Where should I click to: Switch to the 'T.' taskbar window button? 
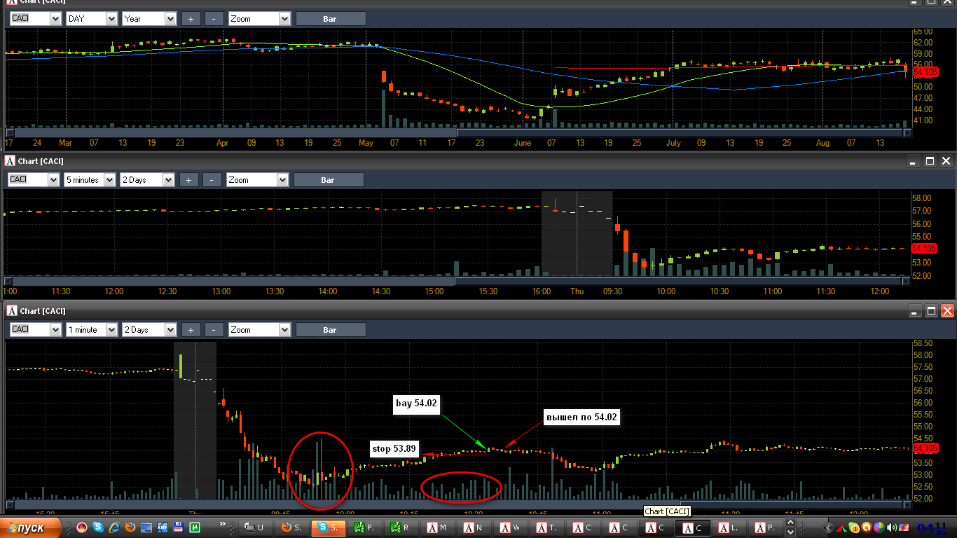coord(547,527)
